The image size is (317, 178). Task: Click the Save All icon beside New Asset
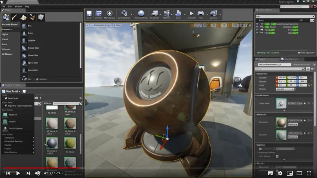[24, 92]
